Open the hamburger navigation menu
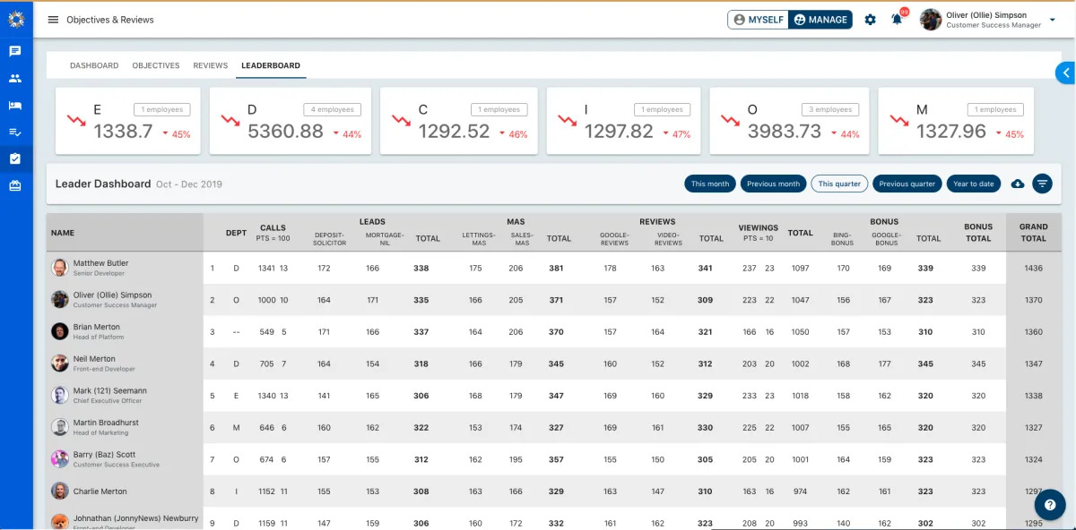The image size is (1076, 530). (53, 20)
